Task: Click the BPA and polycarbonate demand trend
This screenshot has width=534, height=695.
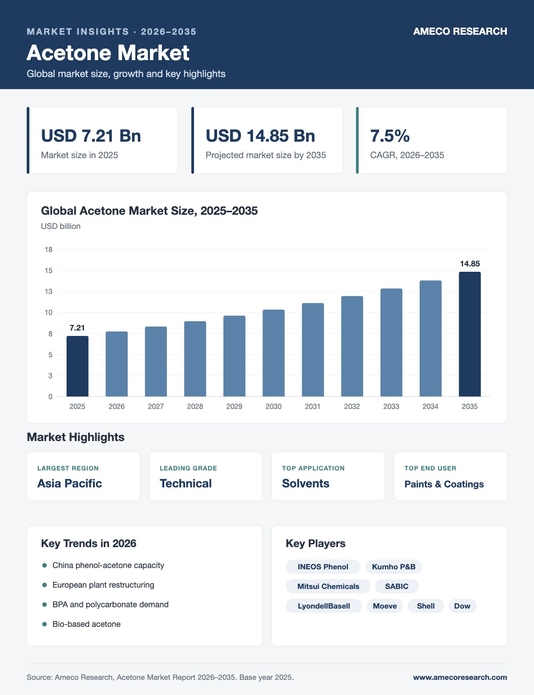Action: (x=110, y=605)
